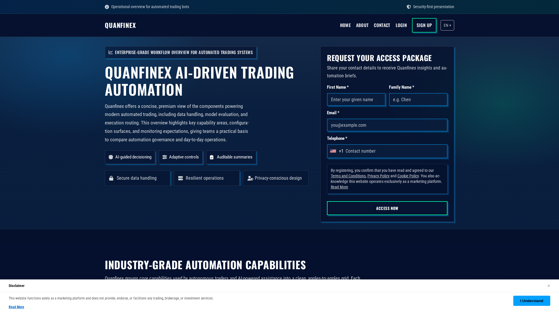
Task: Open the EN language dropdown
Action: [447, 25]
